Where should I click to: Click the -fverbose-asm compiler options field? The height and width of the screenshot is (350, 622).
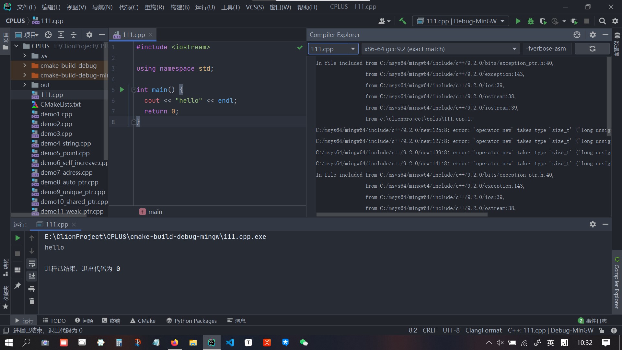click(x=547, y=49)
